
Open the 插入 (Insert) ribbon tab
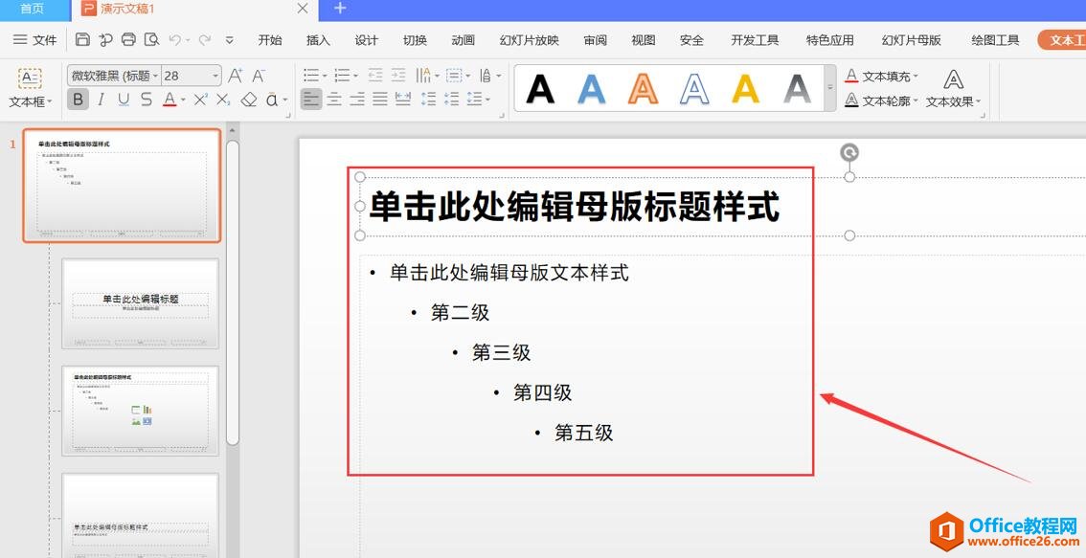319,40
